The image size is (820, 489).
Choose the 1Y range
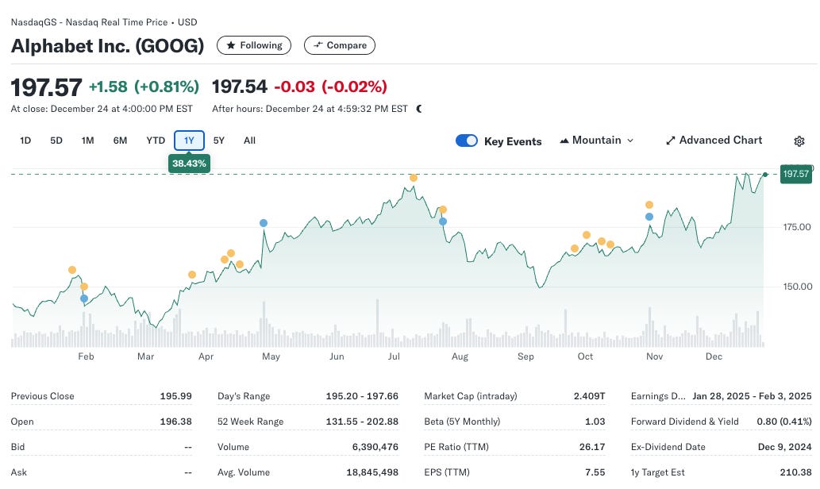click(x=189, y=141)
